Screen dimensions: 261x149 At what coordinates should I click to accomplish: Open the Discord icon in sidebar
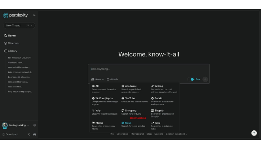(34, 134)
